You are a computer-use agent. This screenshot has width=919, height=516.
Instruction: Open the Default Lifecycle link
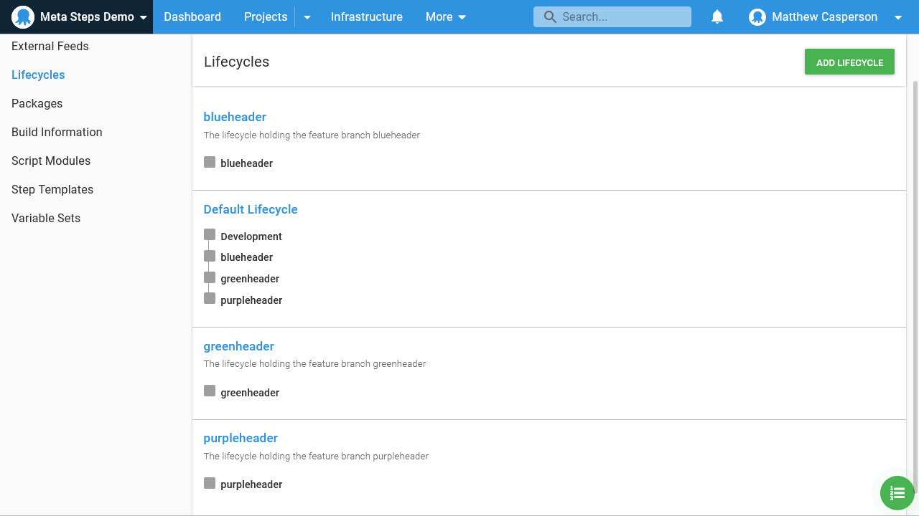(251, 209)
